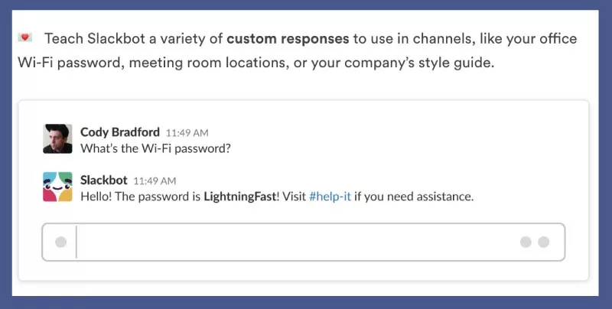Click the 11:49 AM timestamp on Slackbot's reply

[155, 181]
